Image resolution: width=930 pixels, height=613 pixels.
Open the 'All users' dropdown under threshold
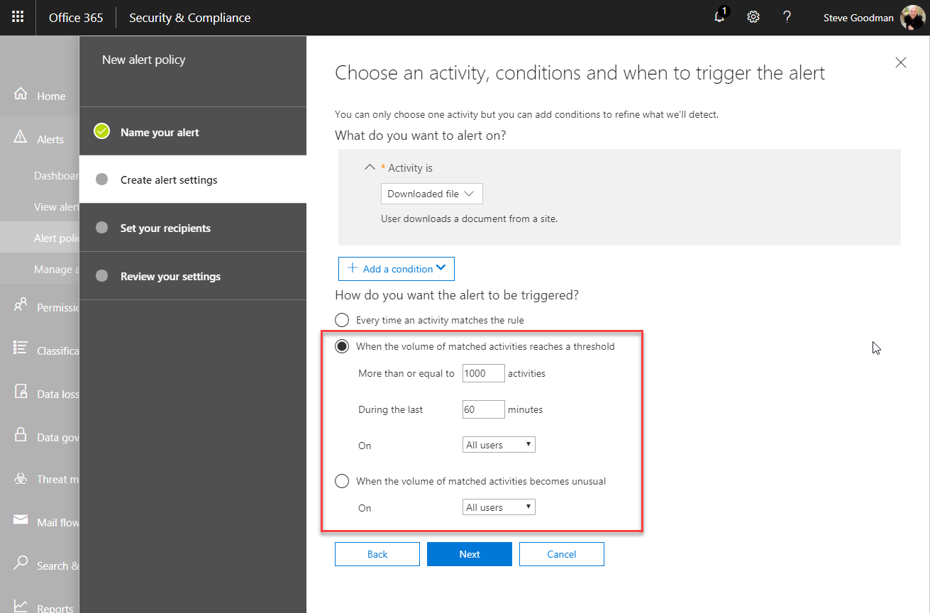pos(498,444)
